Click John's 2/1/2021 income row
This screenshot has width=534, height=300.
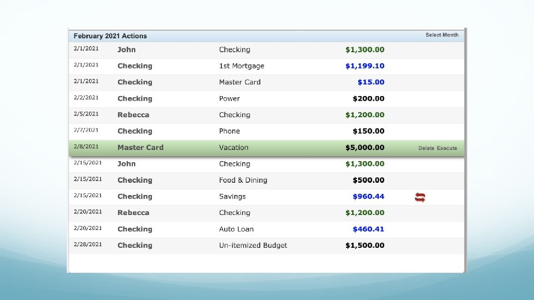pos(266,50)
